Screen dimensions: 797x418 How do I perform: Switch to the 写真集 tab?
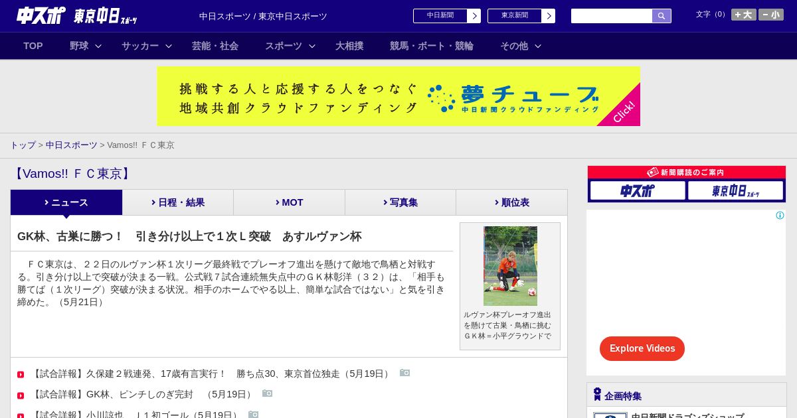click(400, 202)
